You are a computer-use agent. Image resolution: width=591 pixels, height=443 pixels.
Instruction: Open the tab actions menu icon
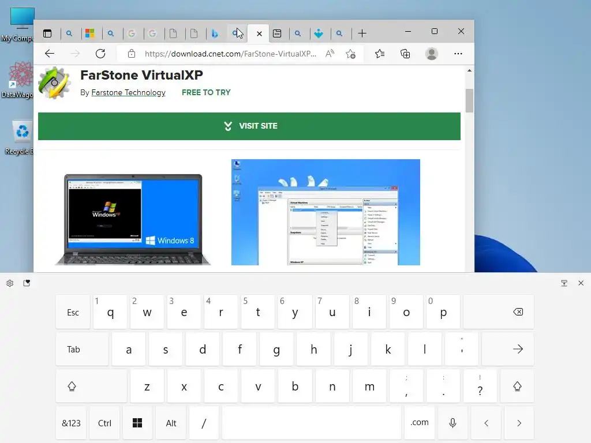(47, 33)
